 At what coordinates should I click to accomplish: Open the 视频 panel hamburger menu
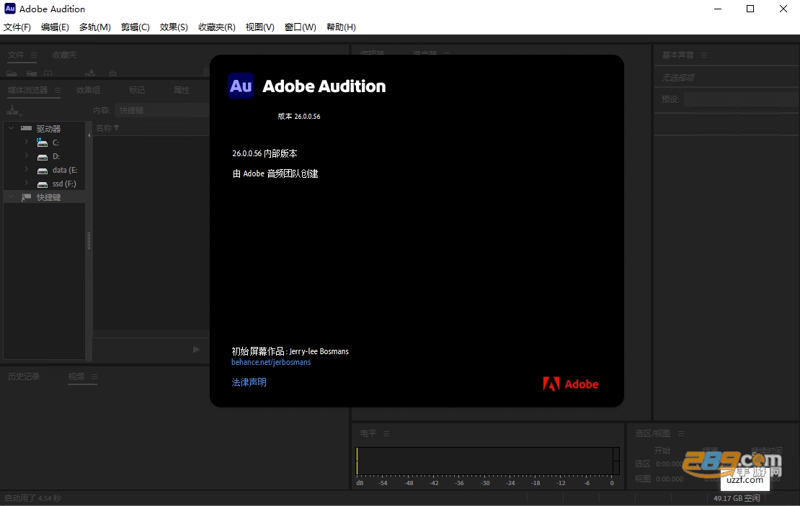pyautogui.click(x=94, y=376)
